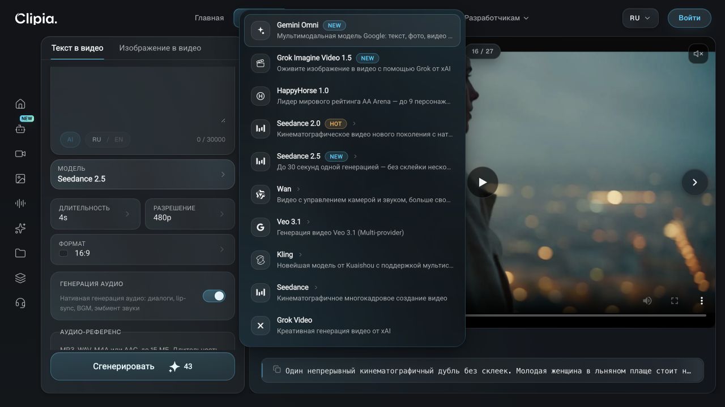Open the layers stack sidebar icon
The width and height of the screenshot is (725, 407).
pos(20,278)
